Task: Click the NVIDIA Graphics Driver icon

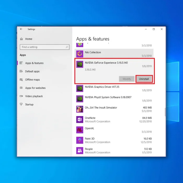Action: 80,88
